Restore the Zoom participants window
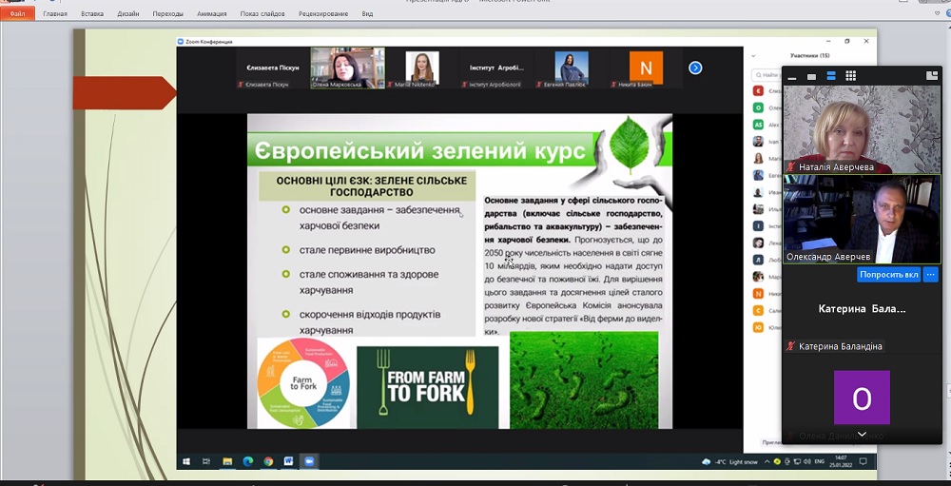Viewport: 951px width, 486px height. (x=847, y=41)
